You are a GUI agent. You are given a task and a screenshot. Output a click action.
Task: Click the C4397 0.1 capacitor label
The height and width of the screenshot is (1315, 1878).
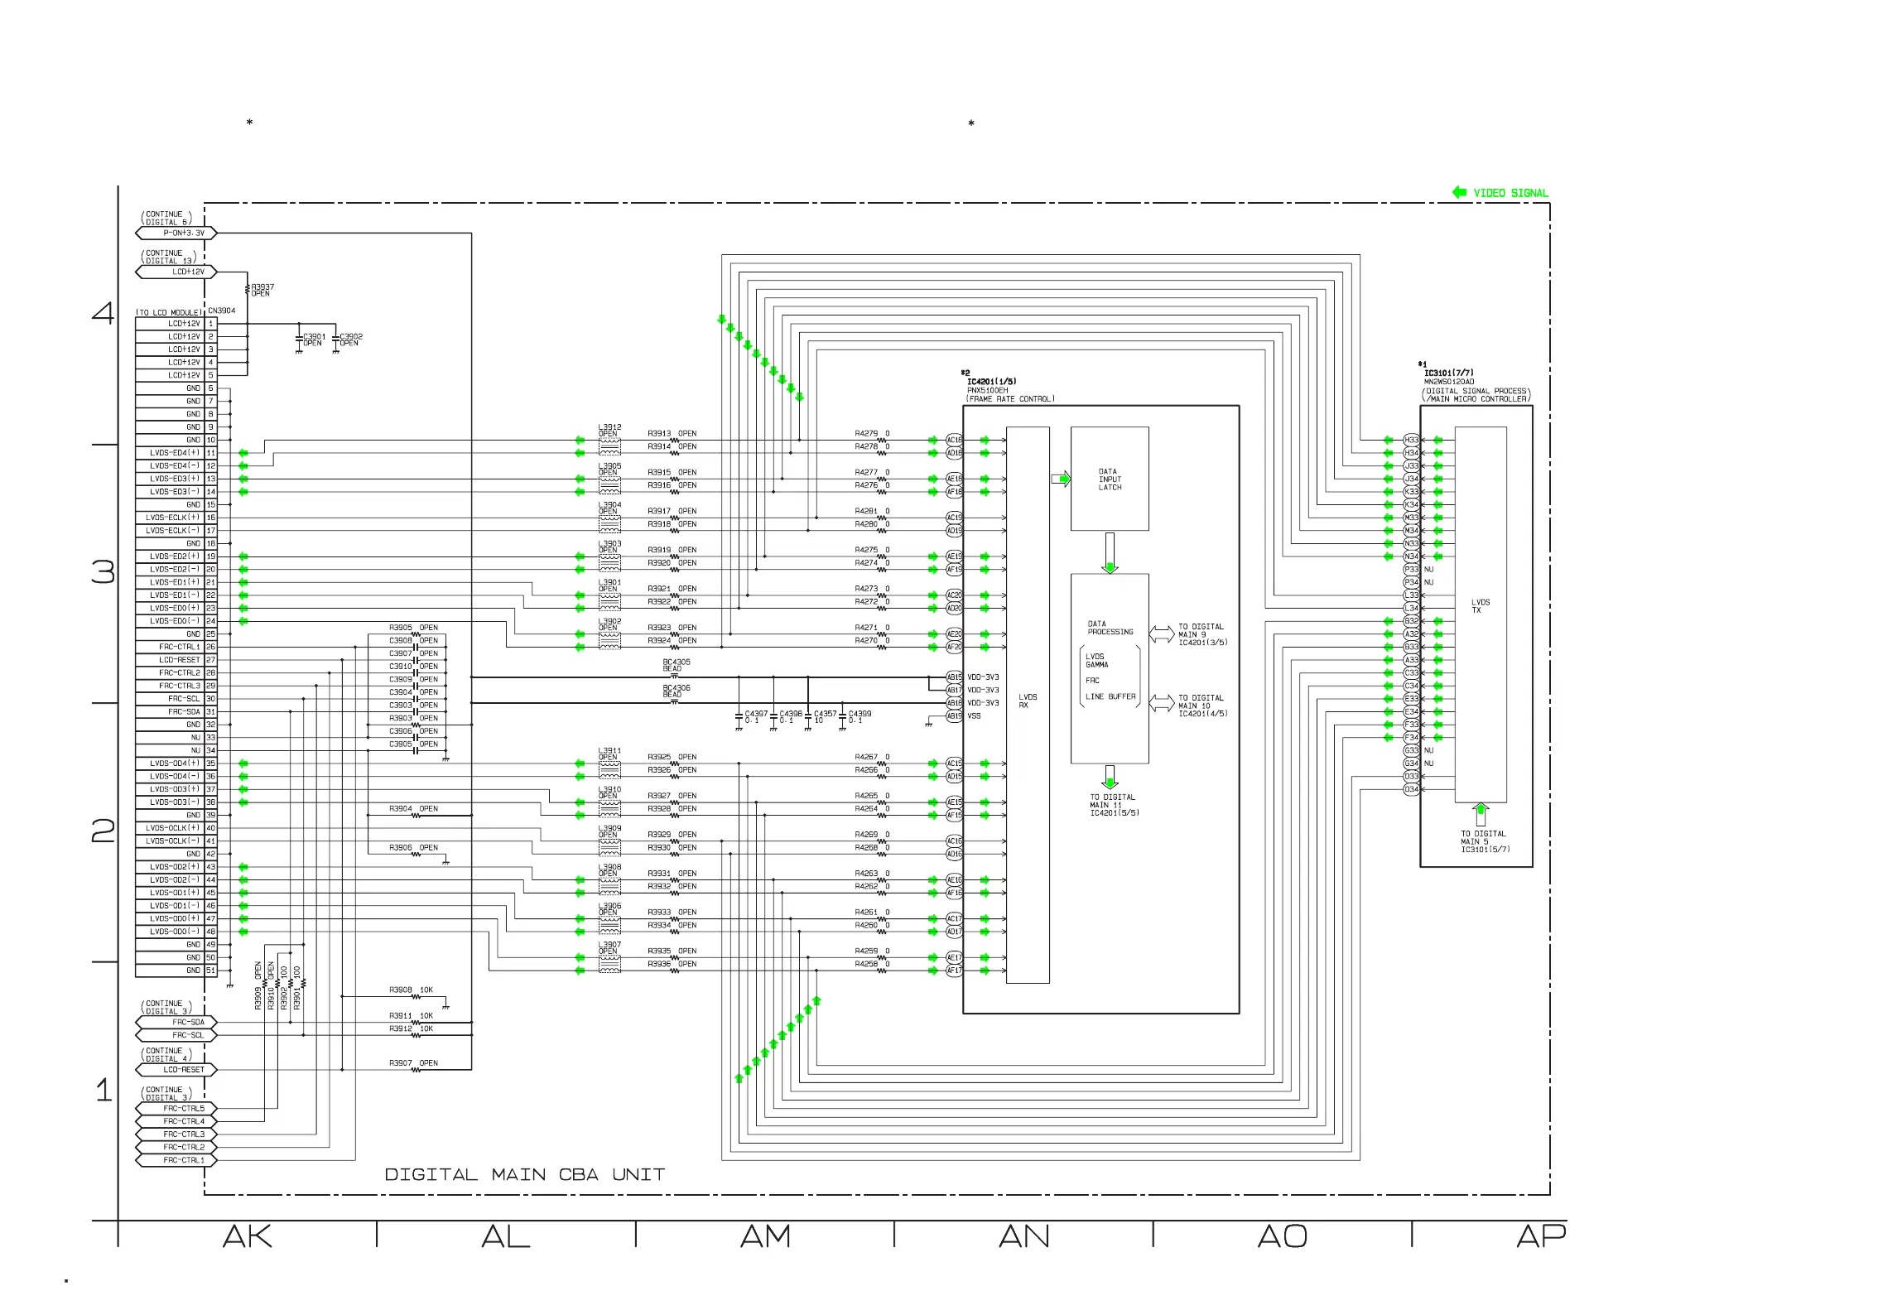click(756, 716)
